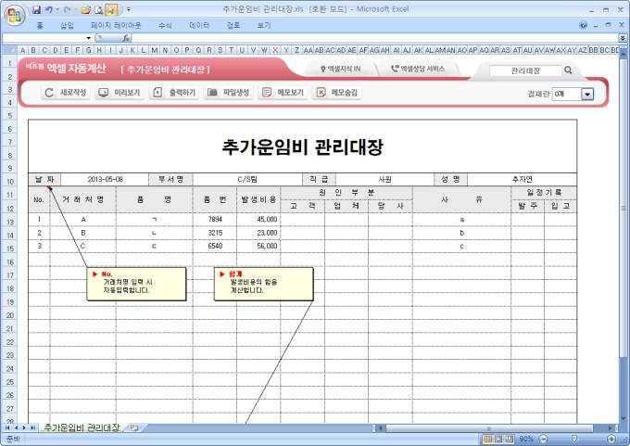Click the 미리보기 button

(x=120, y=93)
